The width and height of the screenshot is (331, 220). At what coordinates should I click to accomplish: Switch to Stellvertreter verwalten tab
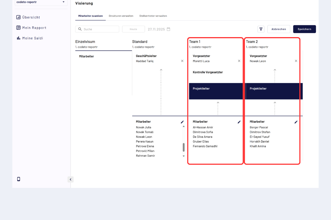click(x=153, y=16)
